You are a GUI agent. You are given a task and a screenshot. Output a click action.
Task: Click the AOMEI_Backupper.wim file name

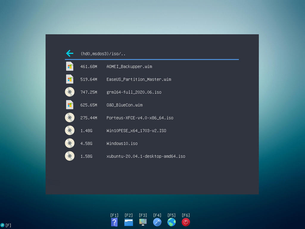(x=129, y=66)
